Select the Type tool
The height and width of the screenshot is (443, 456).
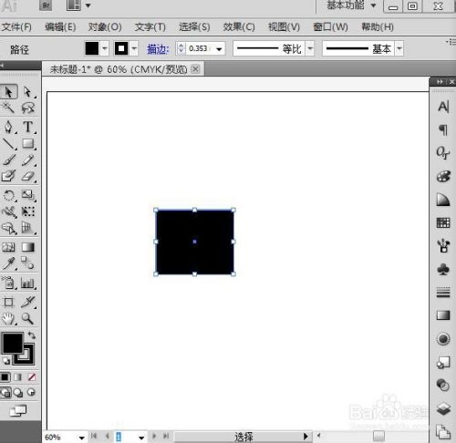click(27, 127)
